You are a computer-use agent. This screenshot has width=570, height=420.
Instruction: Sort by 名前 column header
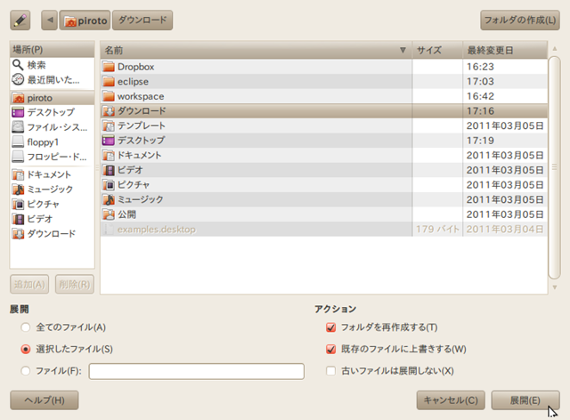(254, 50)
